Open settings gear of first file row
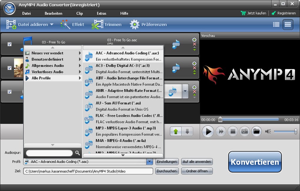 [x=194, y=40]
